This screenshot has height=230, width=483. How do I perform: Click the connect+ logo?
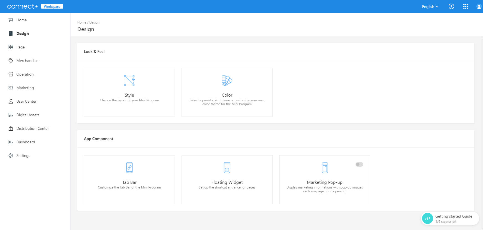(22, 6)
